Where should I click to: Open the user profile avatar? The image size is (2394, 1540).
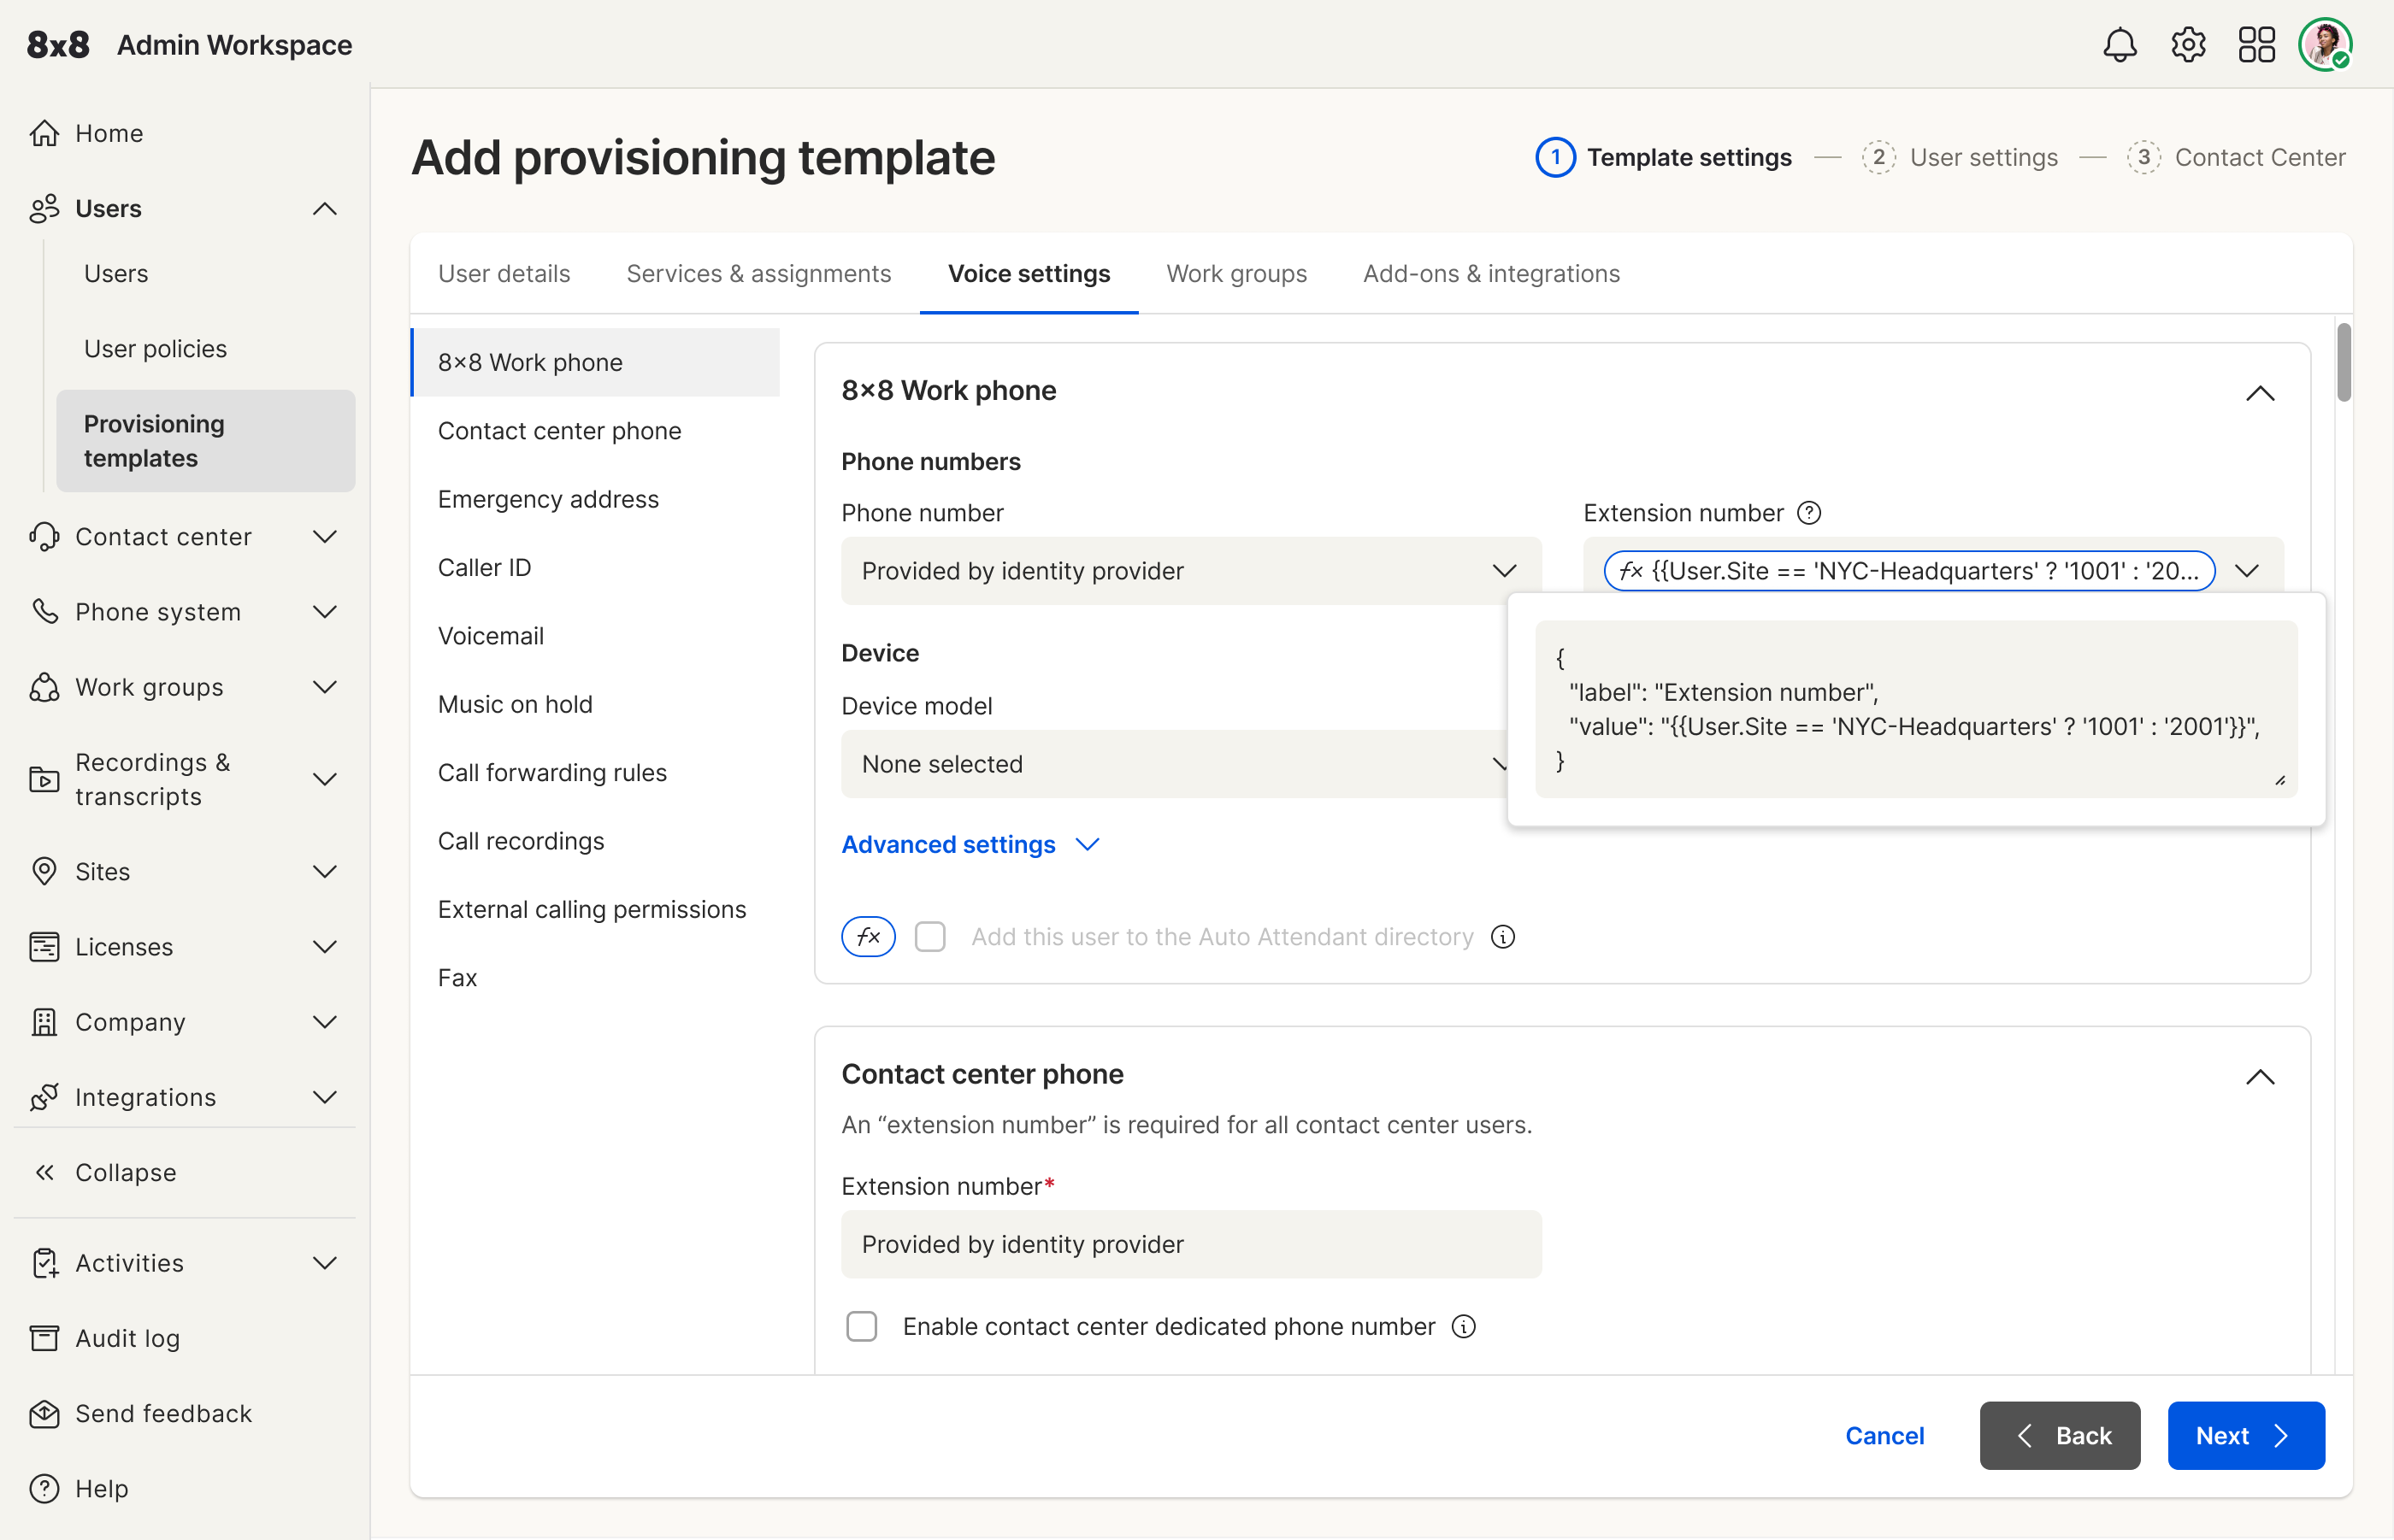[x=2325, y=45]
